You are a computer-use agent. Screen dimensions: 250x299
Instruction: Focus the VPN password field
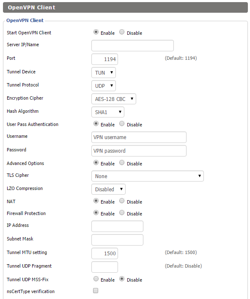(139, 151)
